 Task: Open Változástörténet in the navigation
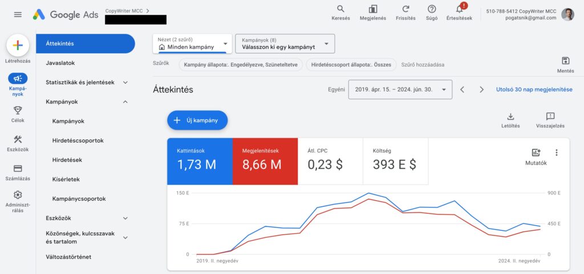coord(68,257)
